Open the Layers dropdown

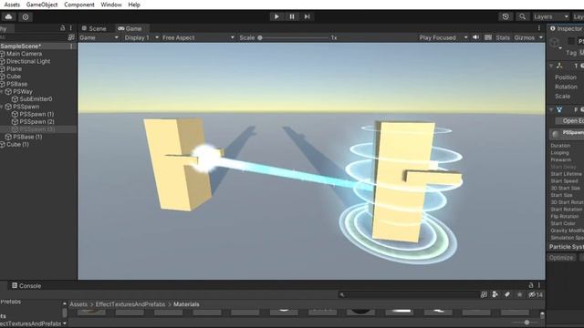pyautogui.click(x=550, y=16)
